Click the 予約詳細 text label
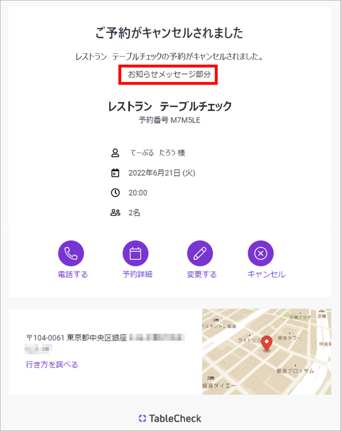Screen dimensions: 341x431 pyautogui.click(x=138, y=274)
